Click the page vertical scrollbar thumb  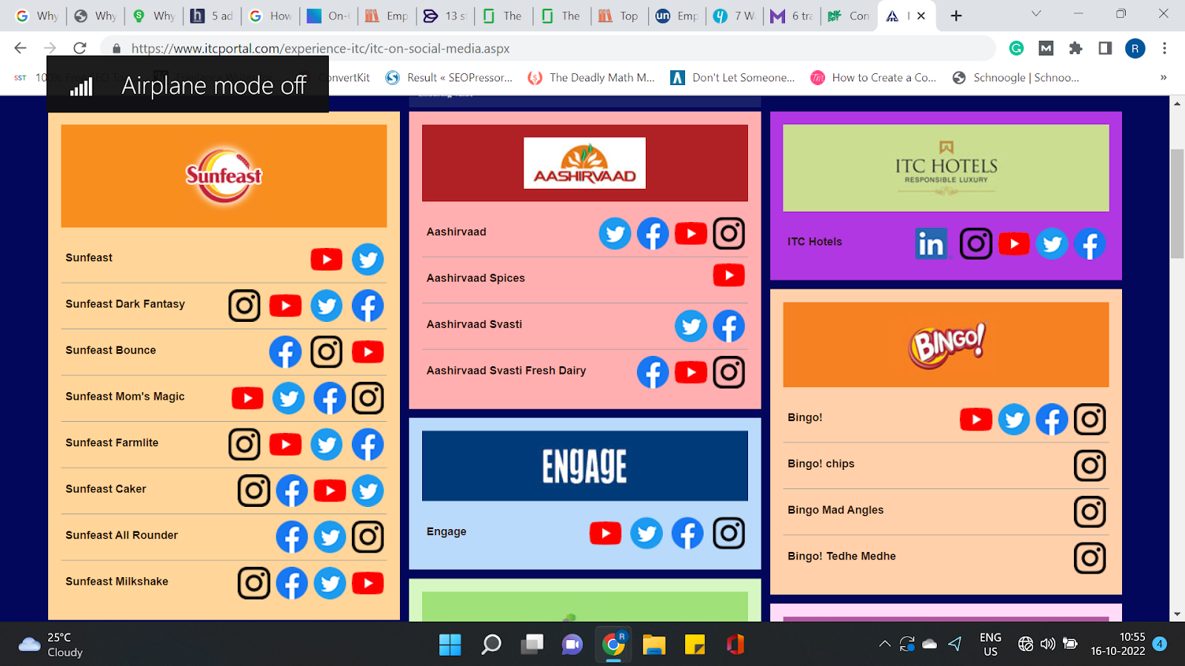[1177, 203]
